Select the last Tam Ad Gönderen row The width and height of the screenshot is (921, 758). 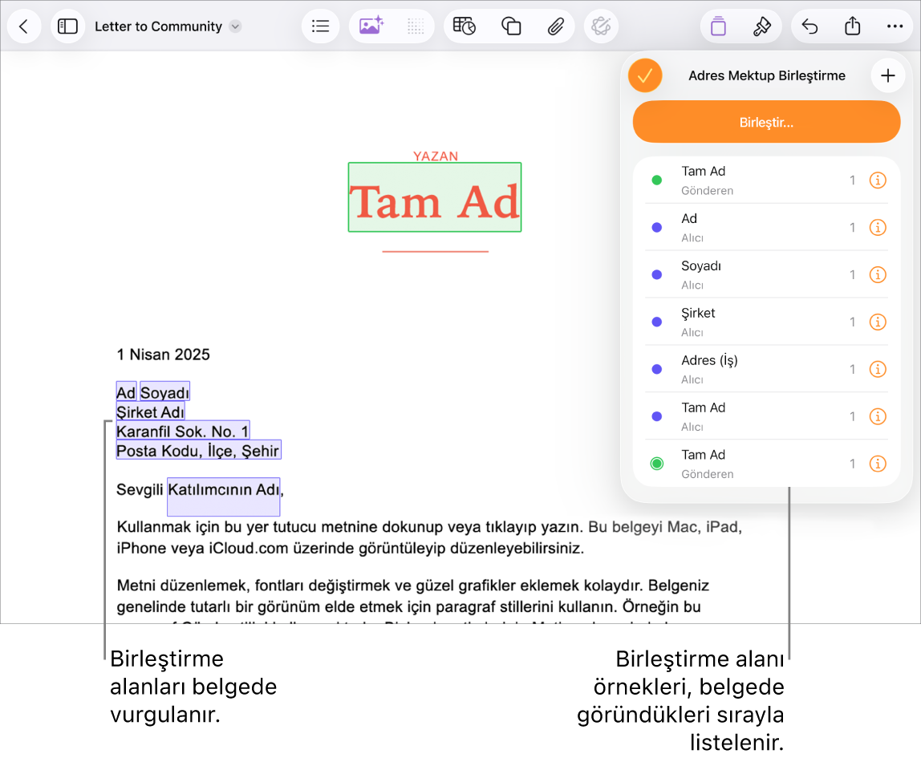click(766, 464)
